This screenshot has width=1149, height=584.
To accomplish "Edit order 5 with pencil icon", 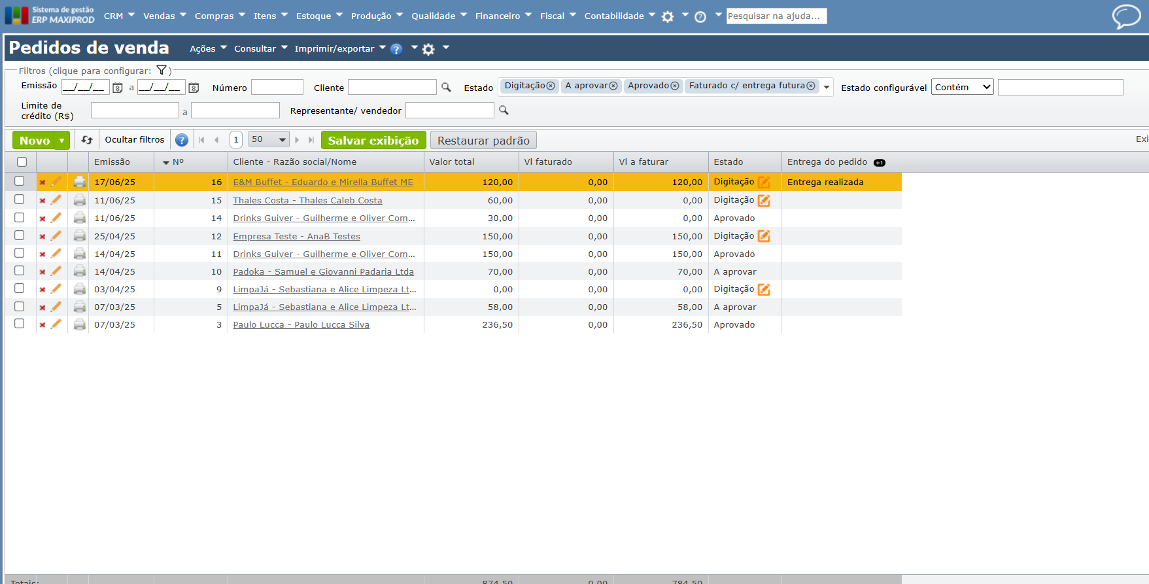I will (x=56, y=307).
